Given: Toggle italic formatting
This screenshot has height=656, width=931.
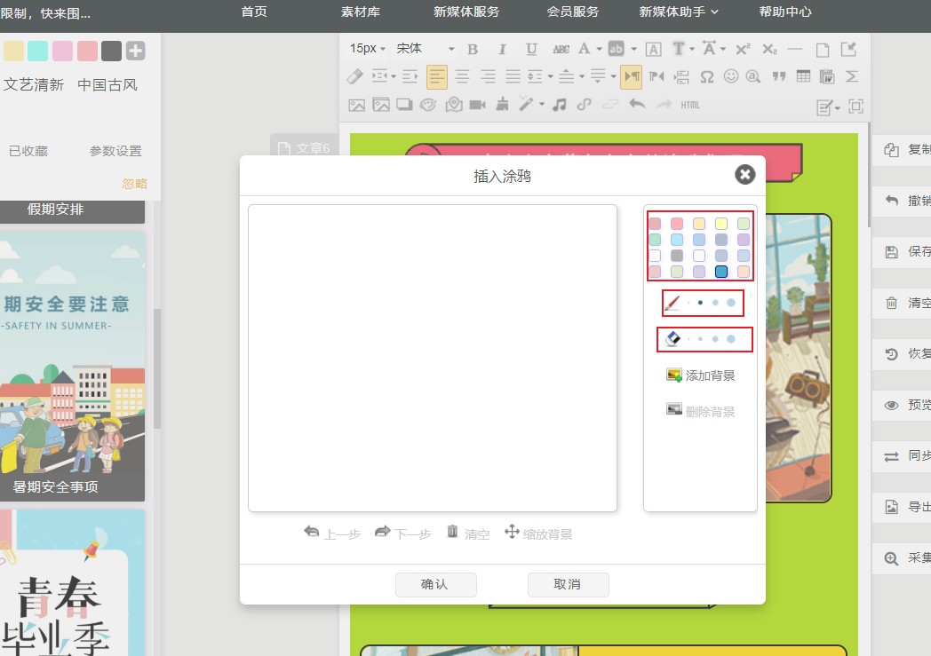Looking at the screenshot, I should (x=502, y=49).
